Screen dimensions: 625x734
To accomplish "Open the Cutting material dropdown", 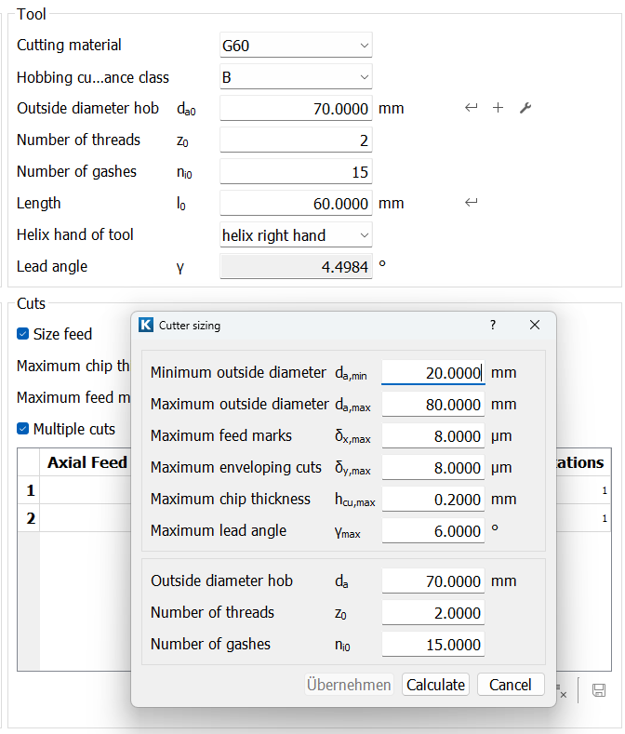I will click(295, 46).
